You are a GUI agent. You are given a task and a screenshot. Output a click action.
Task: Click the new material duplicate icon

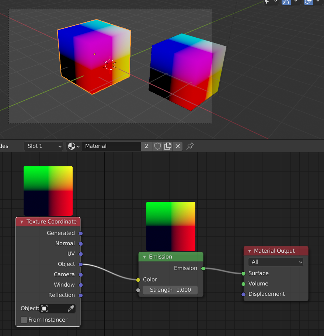click(168, 146)
